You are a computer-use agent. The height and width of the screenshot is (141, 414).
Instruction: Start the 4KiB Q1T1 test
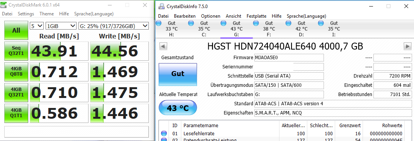[x=16, y=113]
